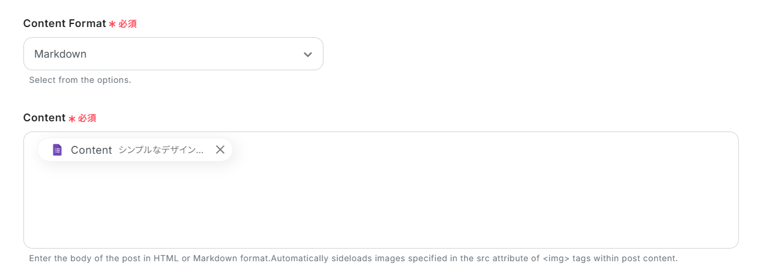This screenshot has width=764, height=278.
Task: Click the purple Google Forms icon in chip
Action: click(58, 150)
